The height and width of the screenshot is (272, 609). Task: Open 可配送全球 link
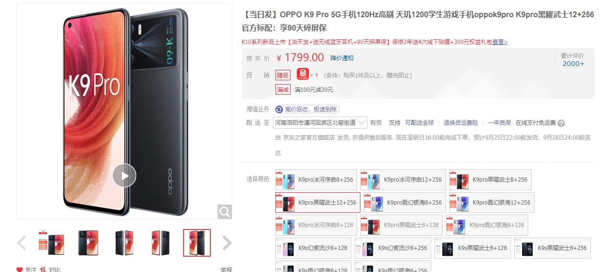pos(419,123)
